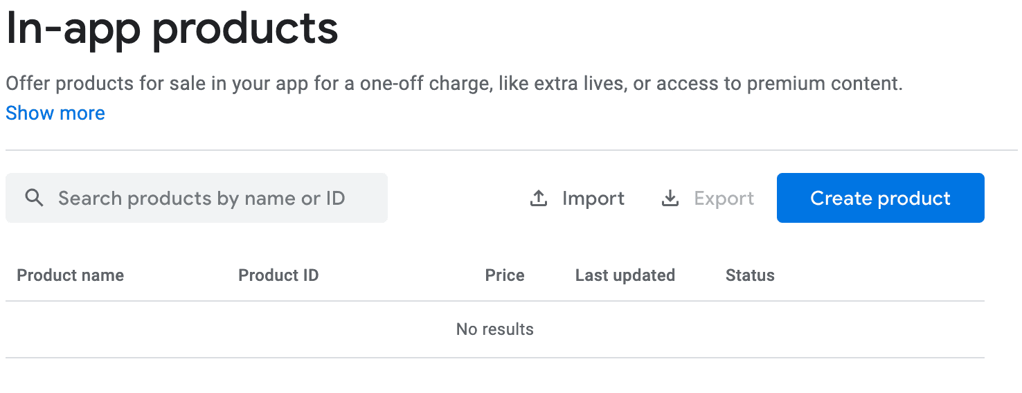Click the Create product button
1022x393 pixels.
coord(880,199)
